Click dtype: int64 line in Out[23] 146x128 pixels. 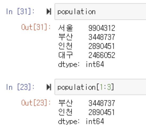(x=81, y=121)
